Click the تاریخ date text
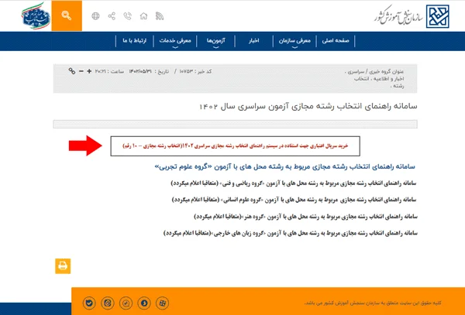The width and height of the screenshot is (465, 315). (149, 71)
